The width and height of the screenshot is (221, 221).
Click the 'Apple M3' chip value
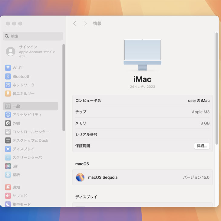point(201,112)
